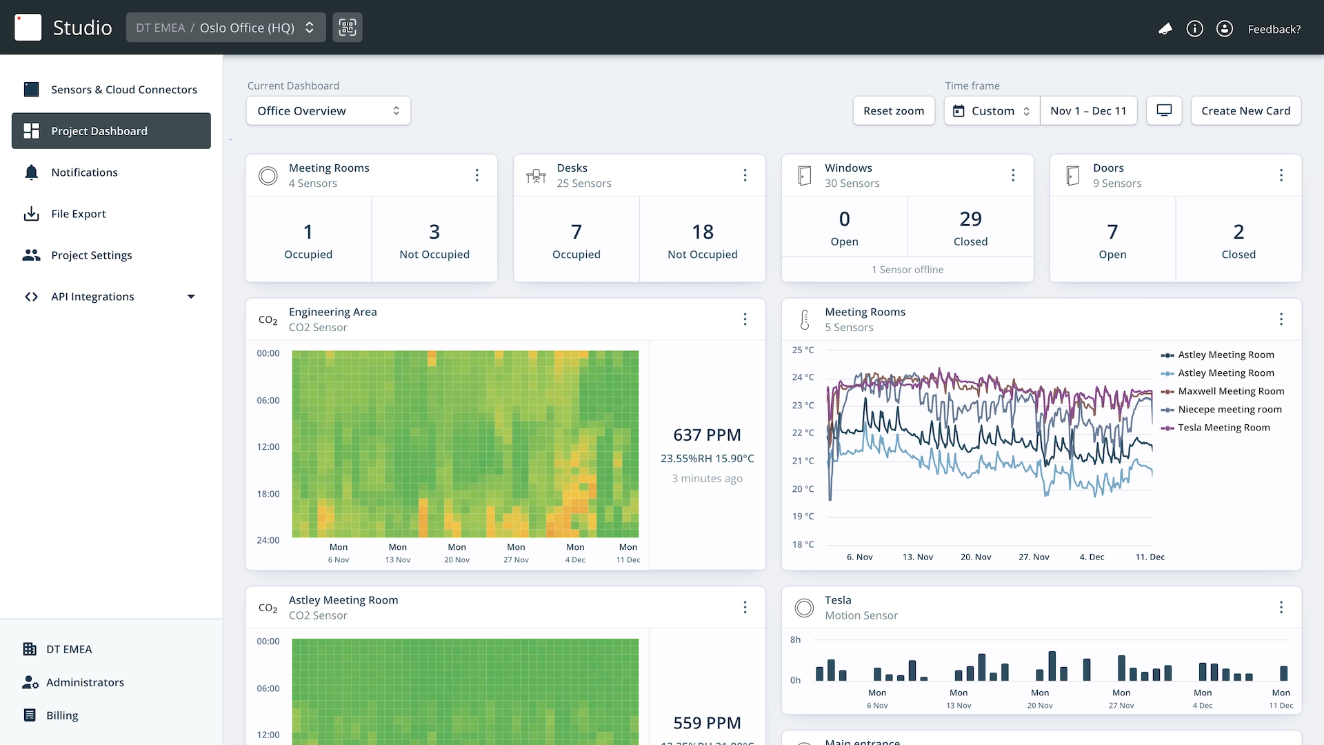Open the Notifications page
Screen dimensions: 1324x745
[x=84, y=172]
